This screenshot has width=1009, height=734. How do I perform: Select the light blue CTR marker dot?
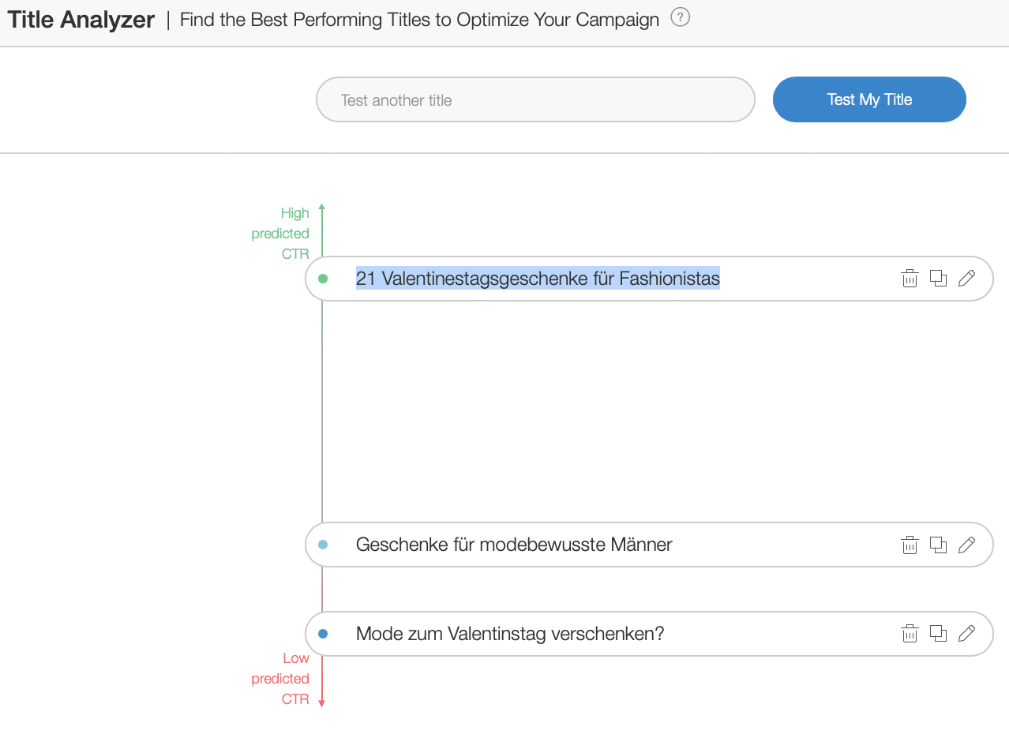[x=322, y=545]
